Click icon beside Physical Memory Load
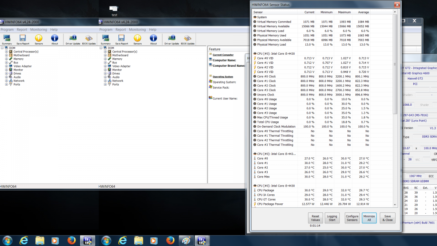 click(x=255, y=44)
